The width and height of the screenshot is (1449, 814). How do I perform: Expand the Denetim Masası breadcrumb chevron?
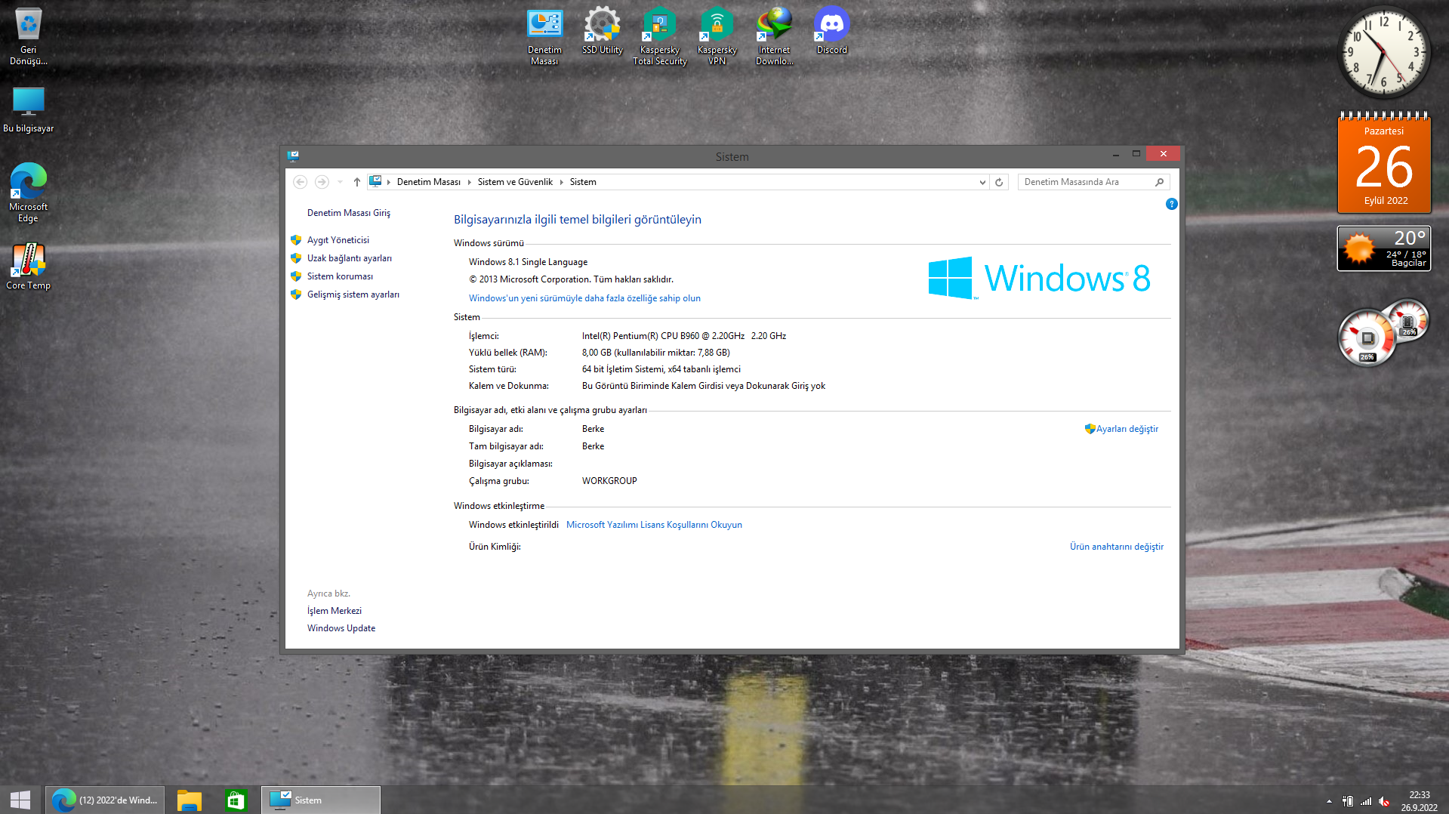469,182
